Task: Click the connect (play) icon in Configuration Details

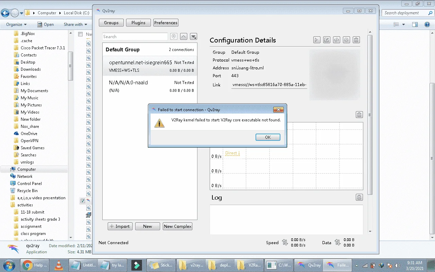Action: [317, 40]
